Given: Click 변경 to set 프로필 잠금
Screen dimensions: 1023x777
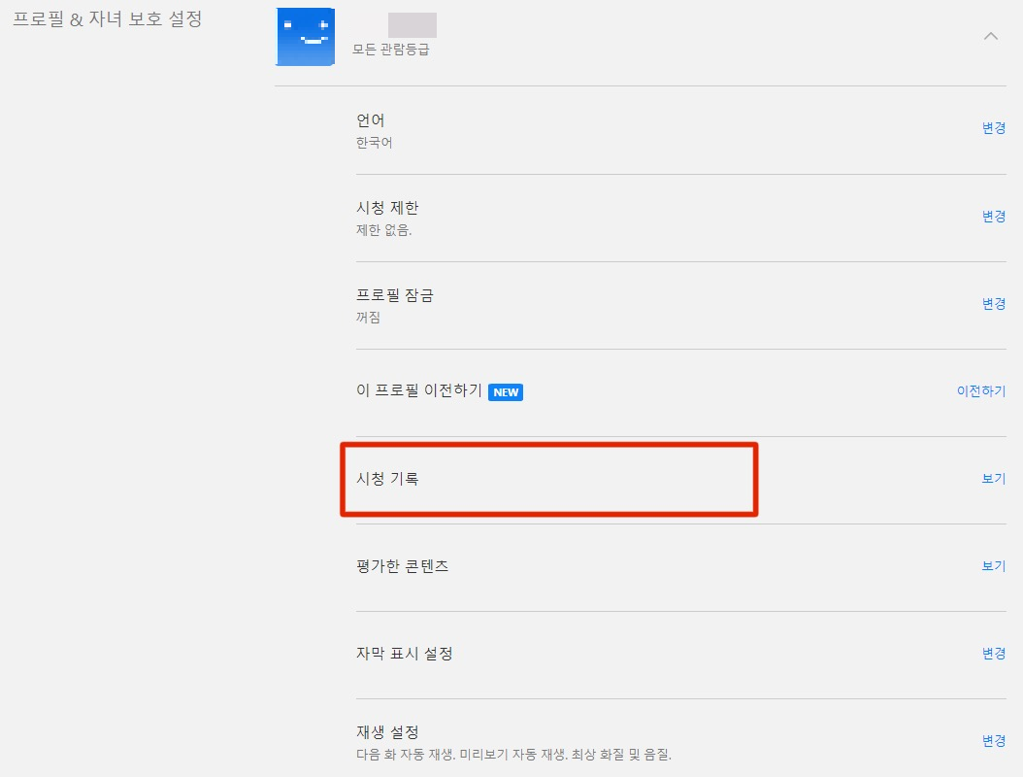Looking at the screenshot, I should click(992, 303).
